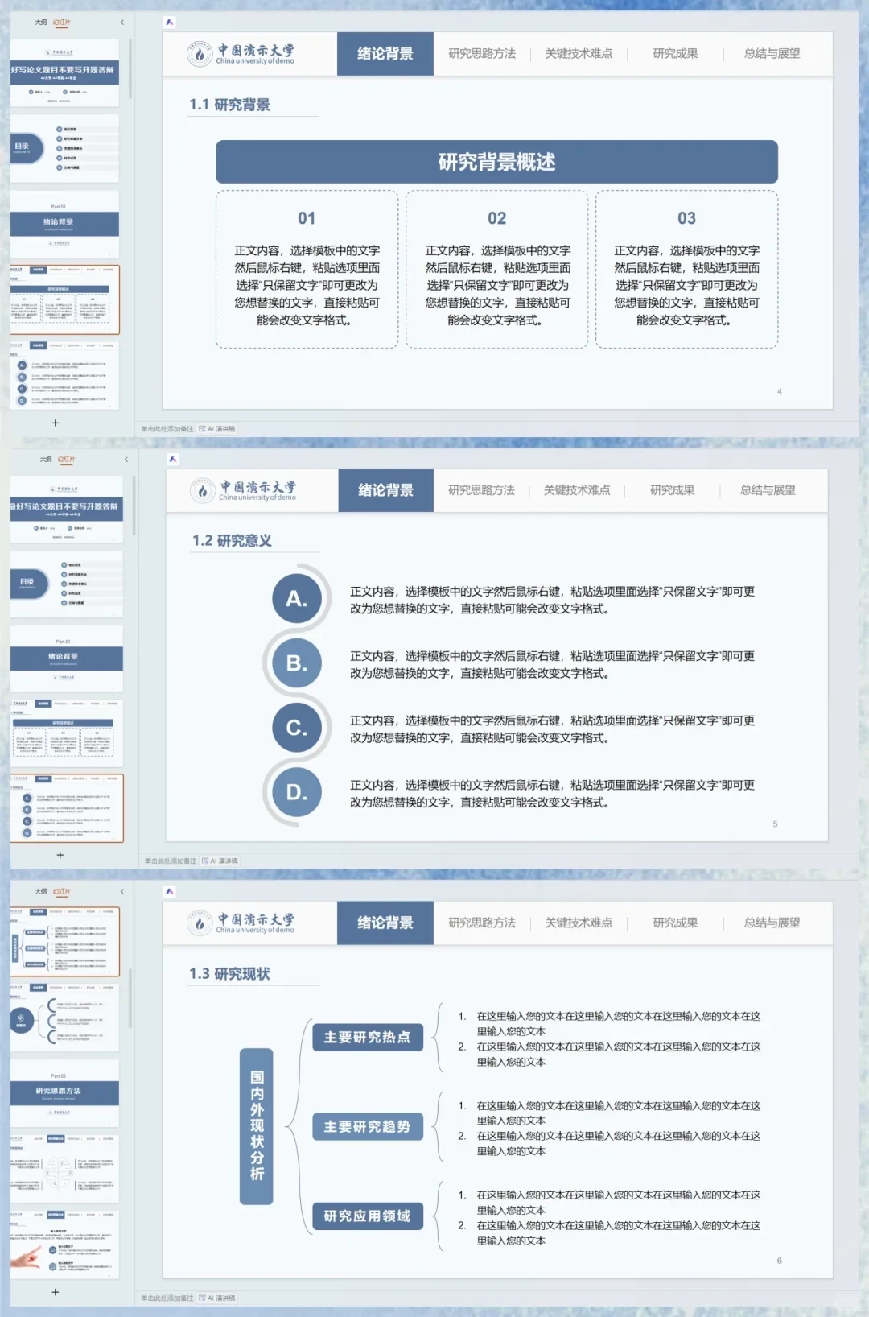Click the A. circle on the 1.2 研究意义 slide
Image resolution: width=869 pixels, height=1317 pixels.
pos(297,598)
